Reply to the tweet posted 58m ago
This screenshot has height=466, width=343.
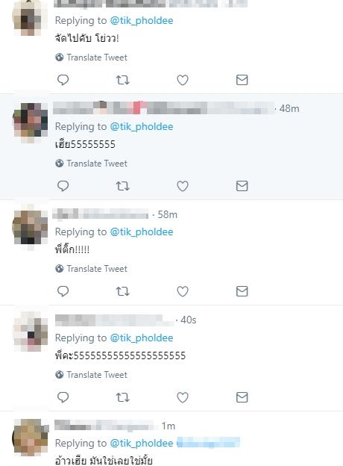point(63,291)
